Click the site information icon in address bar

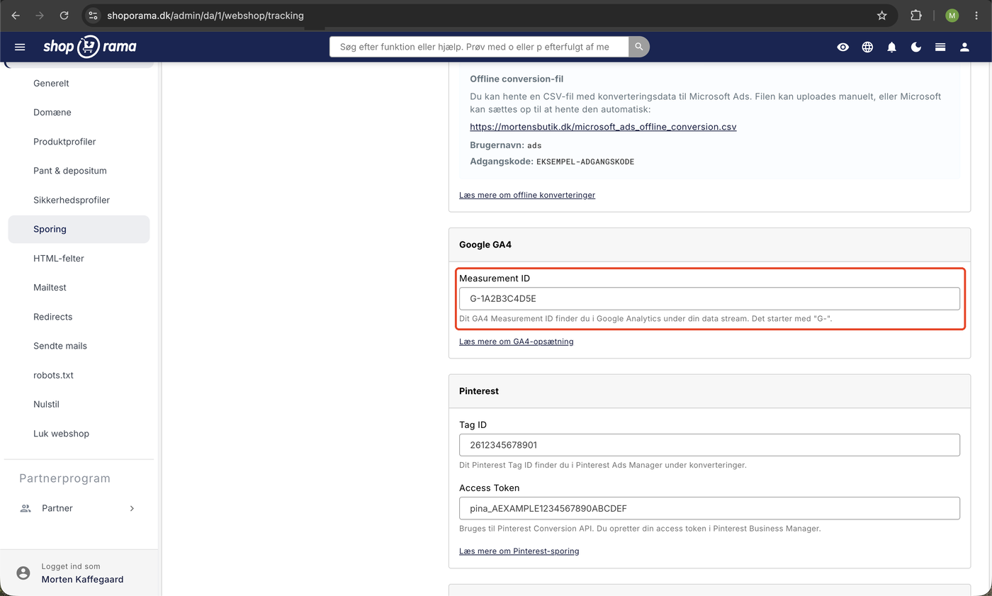[93, 15]
